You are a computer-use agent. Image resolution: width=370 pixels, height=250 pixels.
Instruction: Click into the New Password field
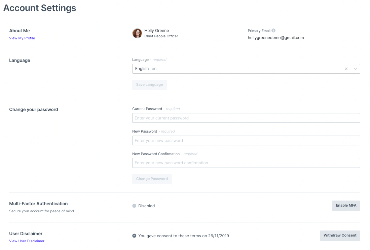click(246, 141)
